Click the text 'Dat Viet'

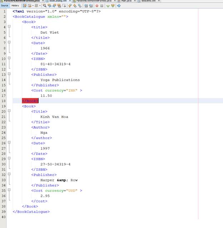tap(50, 33)
